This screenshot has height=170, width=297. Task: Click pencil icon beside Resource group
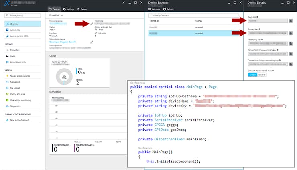[92, 24]
